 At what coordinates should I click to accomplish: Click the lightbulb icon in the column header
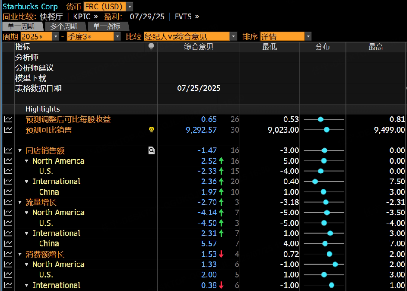(151, 47)
